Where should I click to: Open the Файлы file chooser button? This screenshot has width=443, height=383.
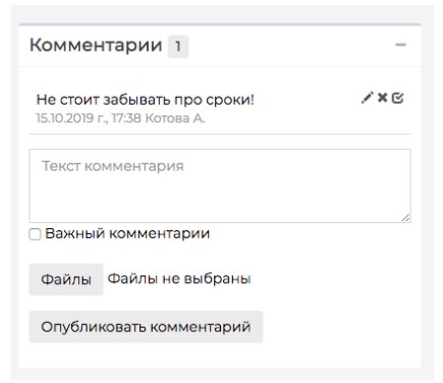[66, 279]
